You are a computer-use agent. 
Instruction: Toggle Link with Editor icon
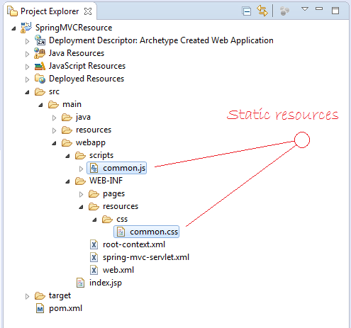pyautogui.click(x=262, y=11)
